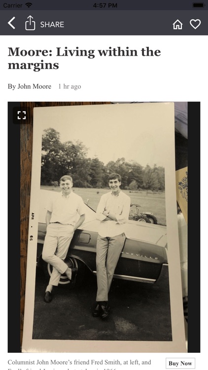Expand the photo with the fullscreen icon
This screenshot has height=370, width=208.
22,115
